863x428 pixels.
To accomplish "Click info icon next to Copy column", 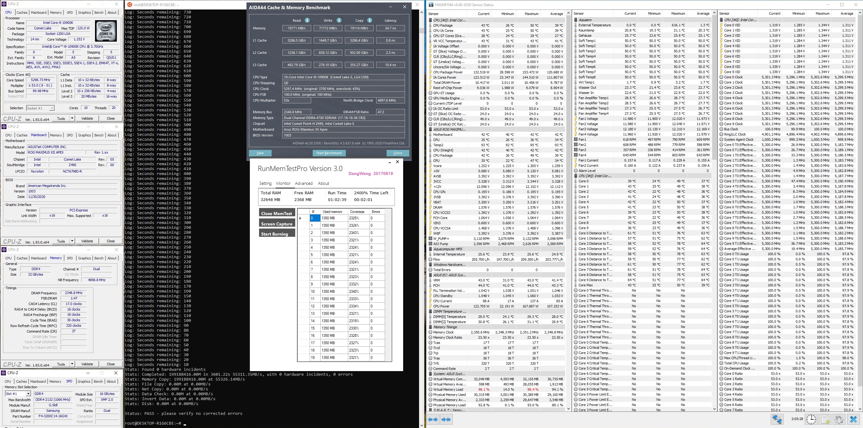I will (369, 20).
